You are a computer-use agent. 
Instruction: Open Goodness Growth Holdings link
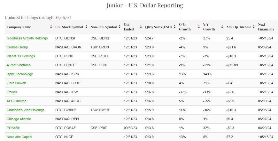(27, 38)
